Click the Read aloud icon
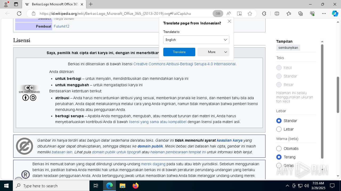Screen dimensions: 341x191 tap(229, 14)
